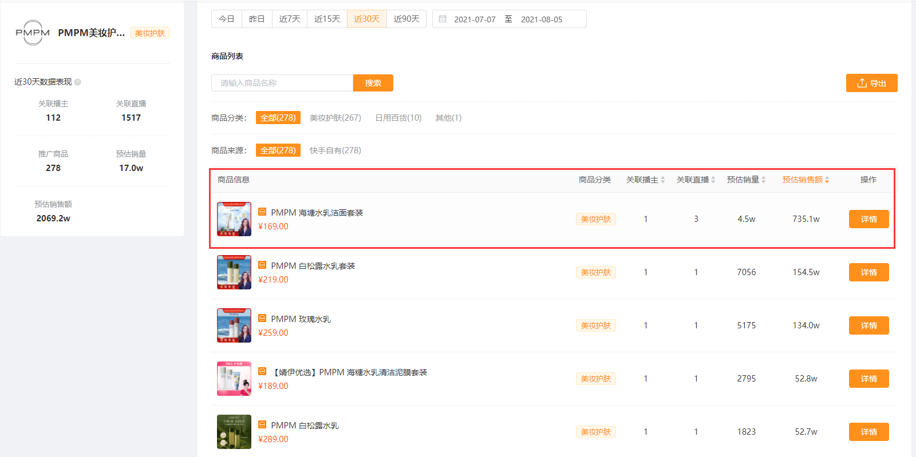The width and height of the screenshot is (916, 457).
Task: Click shop icon beside PMPM 白松露水乳套装
Action: [262, 265]
